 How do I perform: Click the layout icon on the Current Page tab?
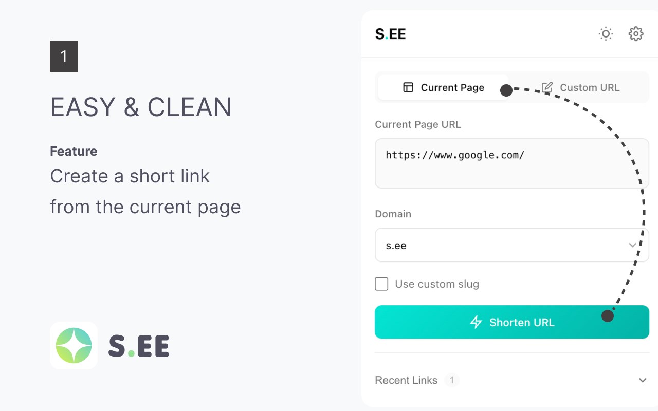[x=408, y=87]
